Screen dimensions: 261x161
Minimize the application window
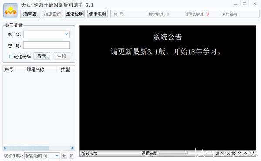pos(236,4)
